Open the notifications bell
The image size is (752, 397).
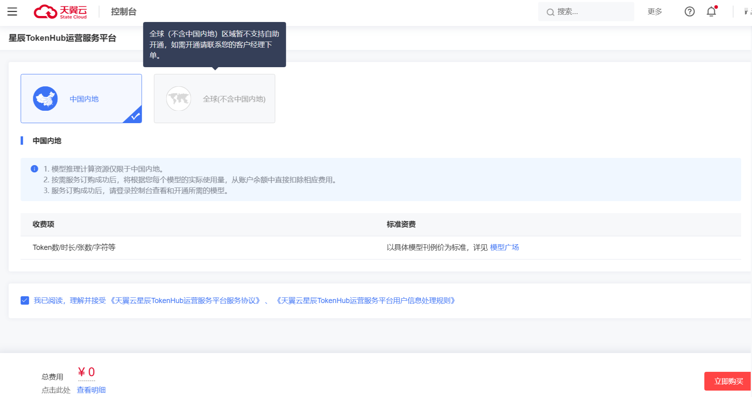coord(712,12)
